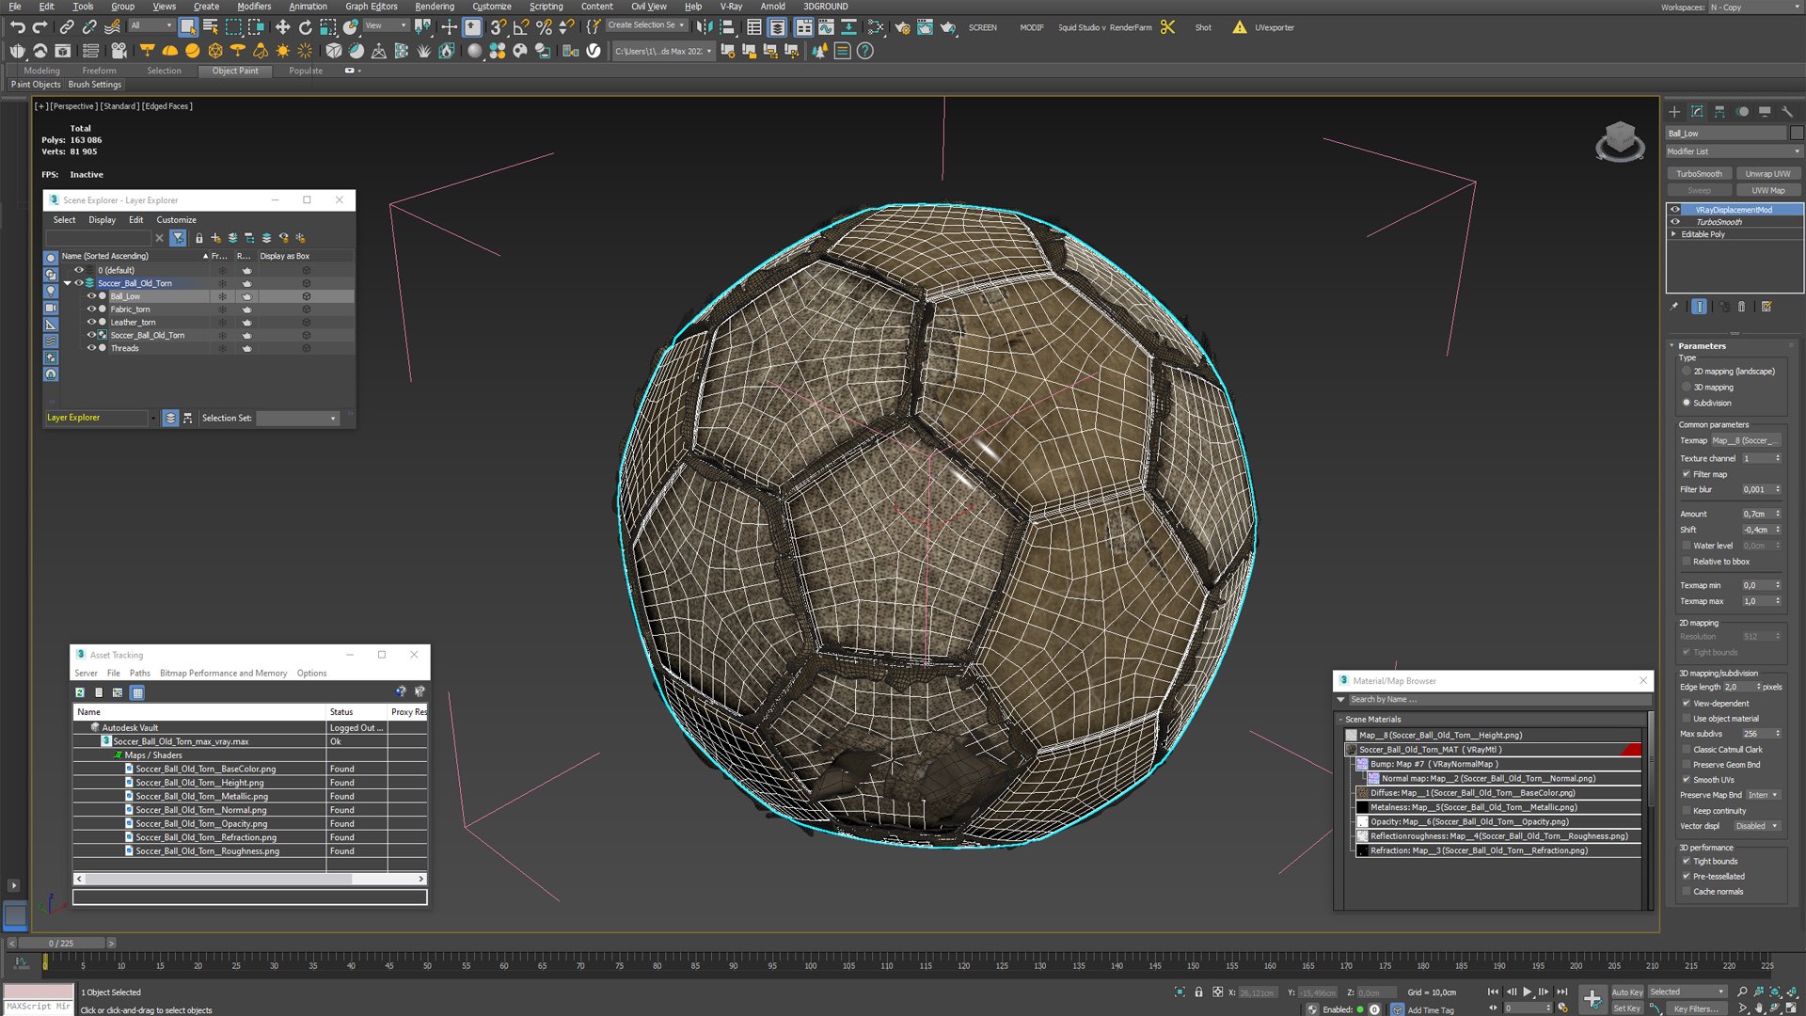Open the Create Selection Set dropdown
1806x1016 pixels.
646,25
